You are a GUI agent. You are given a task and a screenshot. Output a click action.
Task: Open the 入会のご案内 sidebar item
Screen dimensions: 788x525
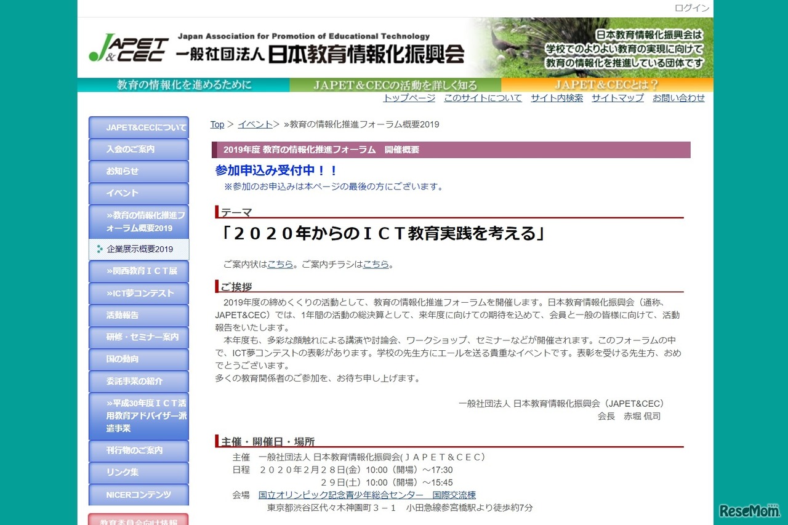pos(138,149)
